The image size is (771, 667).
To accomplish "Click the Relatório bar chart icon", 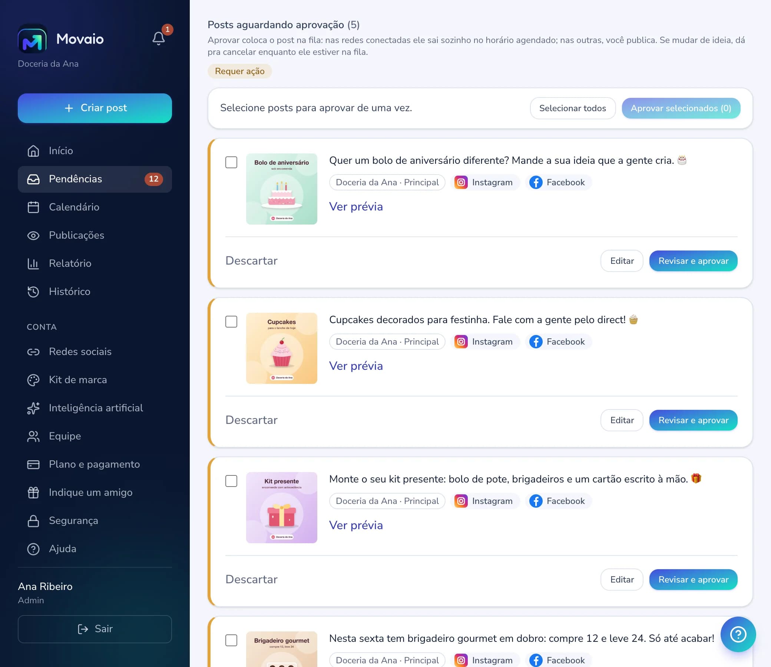I will [33, 263].
